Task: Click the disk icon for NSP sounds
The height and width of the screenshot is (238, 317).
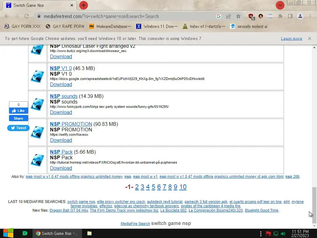Action: tap(37, 104)
